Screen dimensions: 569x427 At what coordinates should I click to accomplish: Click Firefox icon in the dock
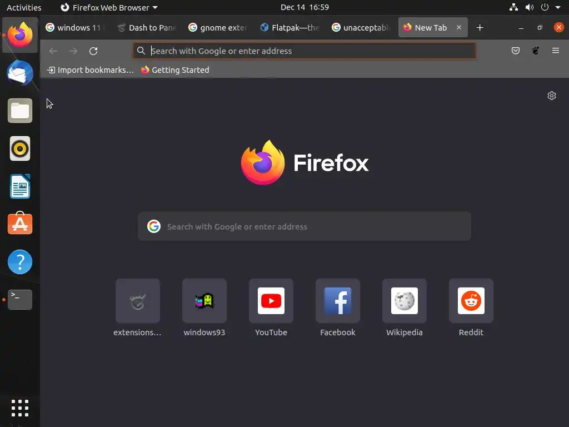[20, 35]
